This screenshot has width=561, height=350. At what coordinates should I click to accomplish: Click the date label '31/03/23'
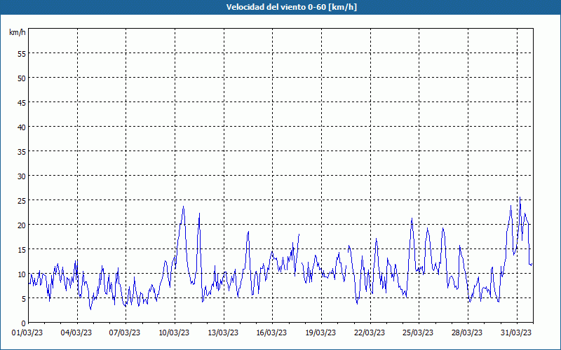click(x=516, y=332)
